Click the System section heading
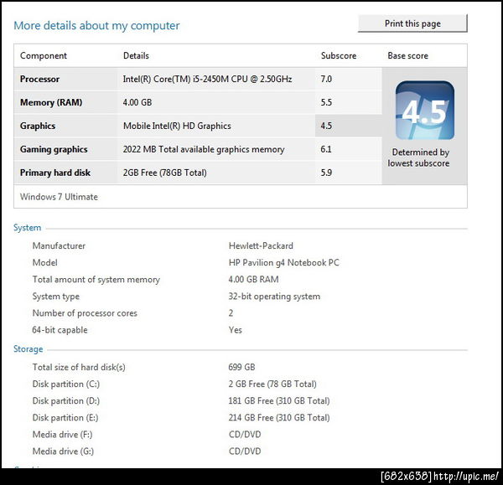503x485 pixels. click(28, 228)
